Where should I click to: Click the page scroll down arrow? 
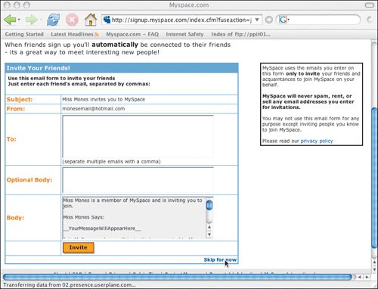(x=374, y=269)
